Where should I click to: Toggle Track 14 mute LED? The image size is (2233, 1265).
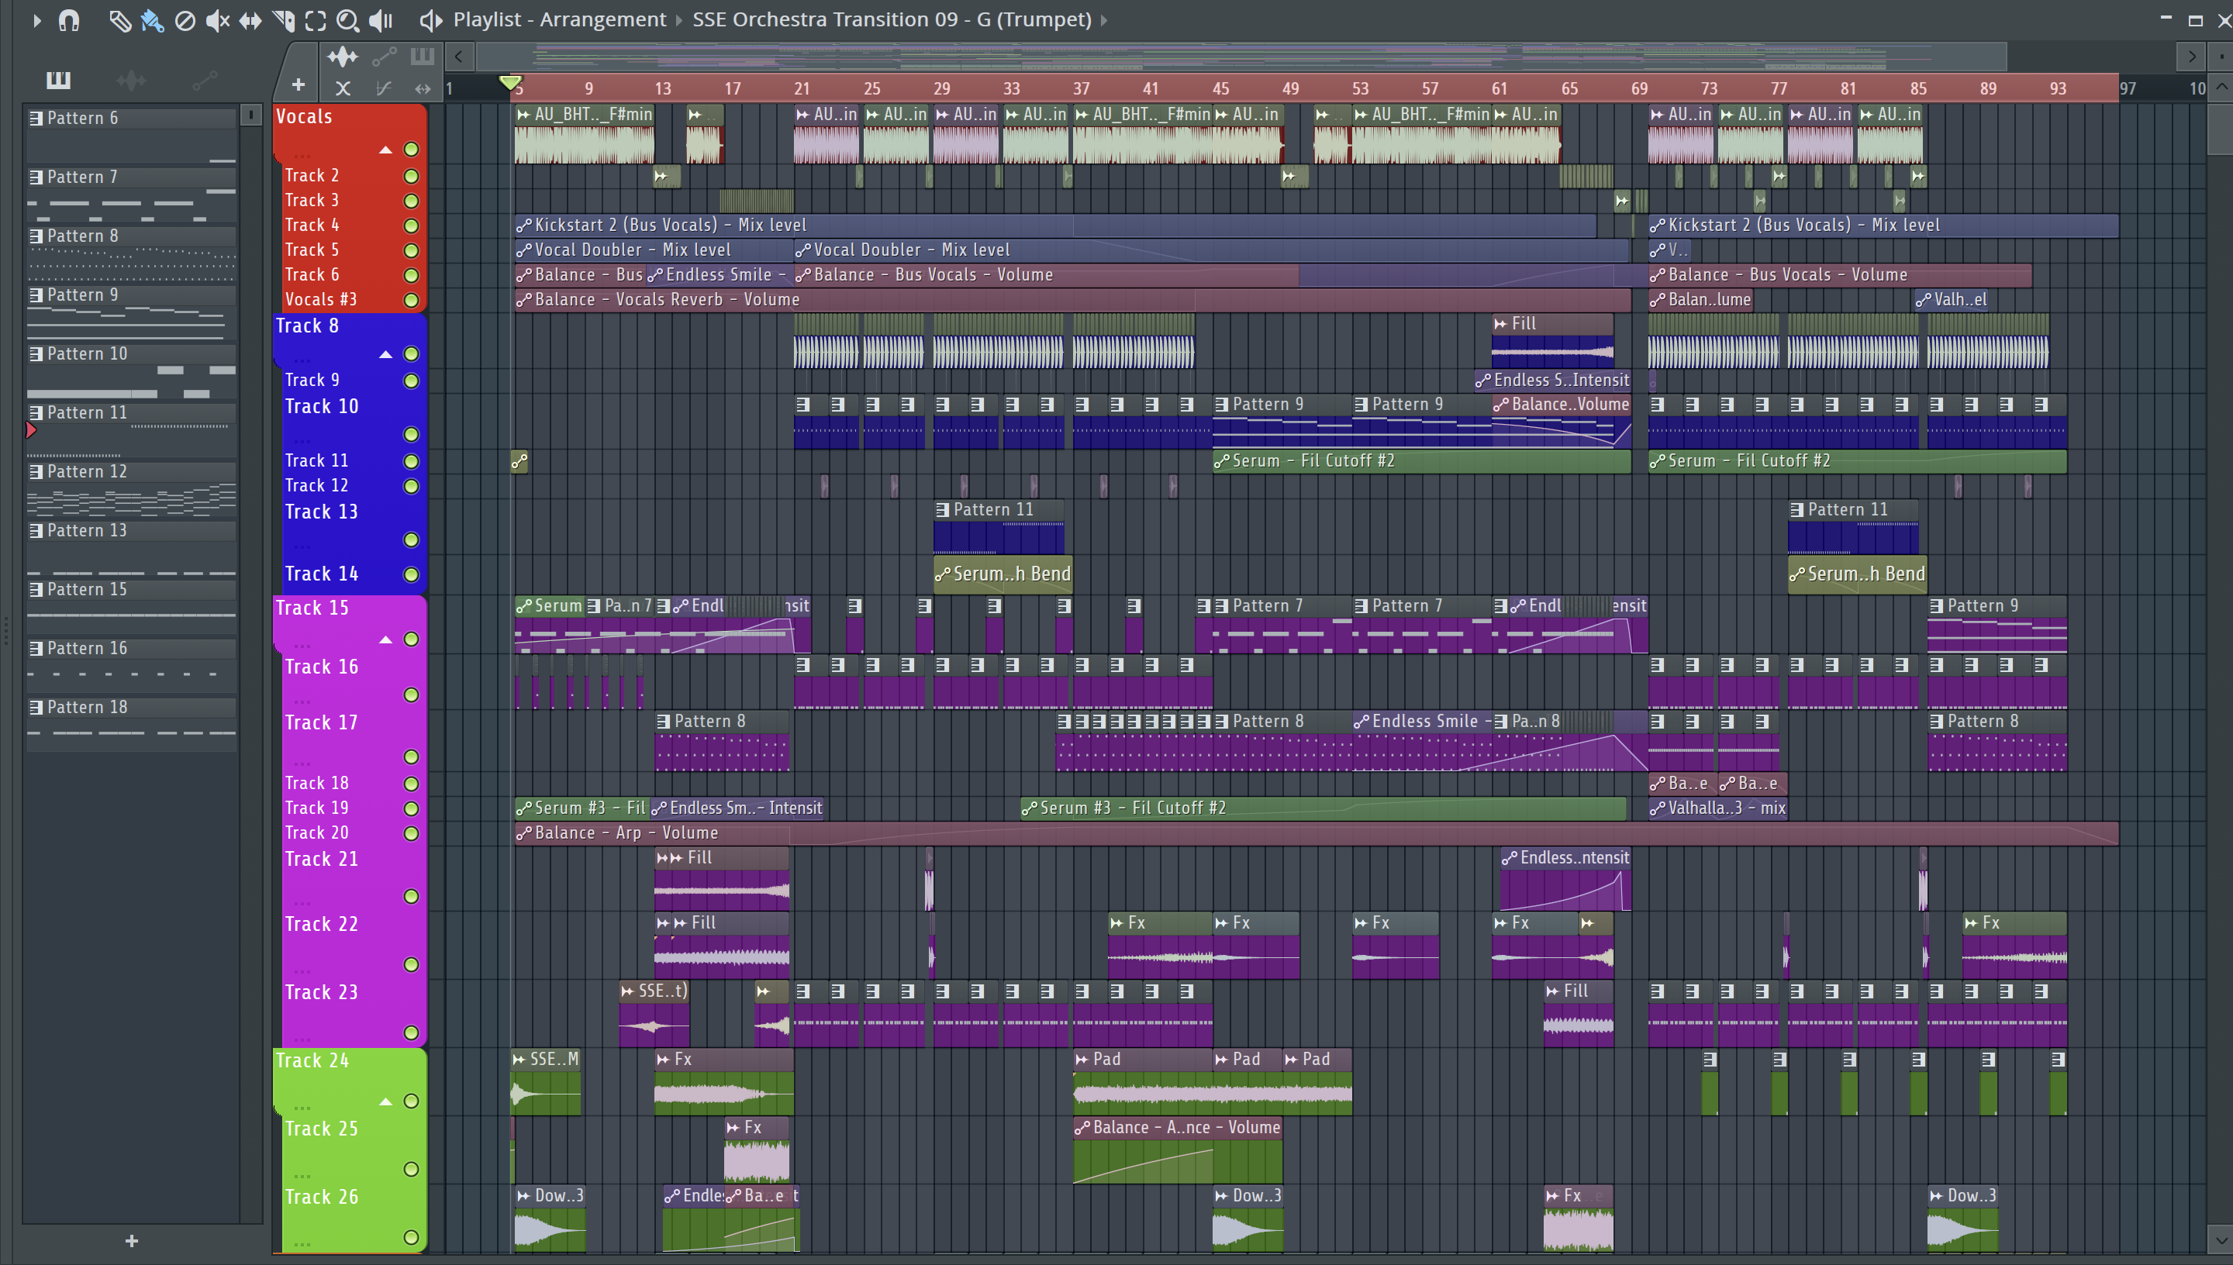(x=412, y=574)
